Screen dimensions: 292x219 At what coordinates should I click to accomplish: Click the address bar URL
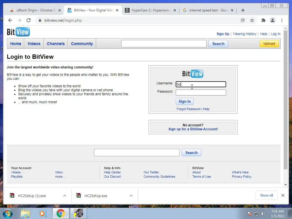pos(63,20)
